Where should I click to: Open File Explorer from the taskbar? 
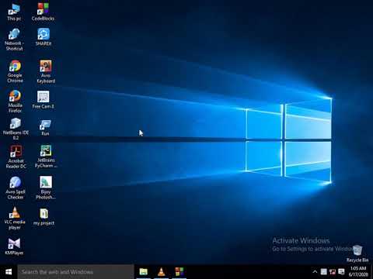pos(144,272)
